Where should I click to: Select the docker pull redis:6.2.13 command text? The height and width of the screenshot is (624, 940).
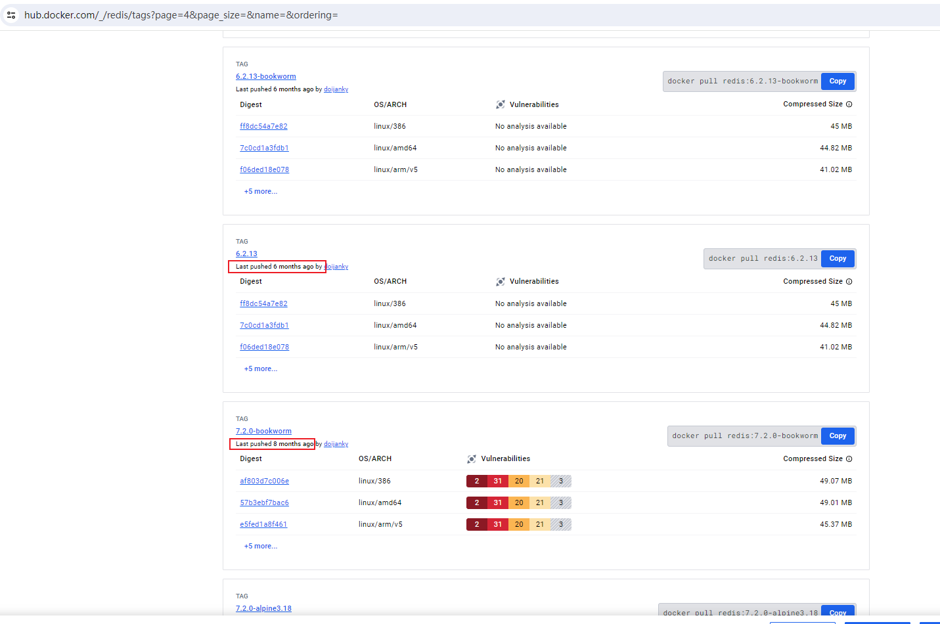763,259
